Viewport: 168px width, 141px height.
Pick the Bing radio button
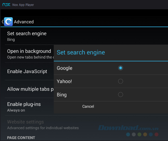point(120,95)
